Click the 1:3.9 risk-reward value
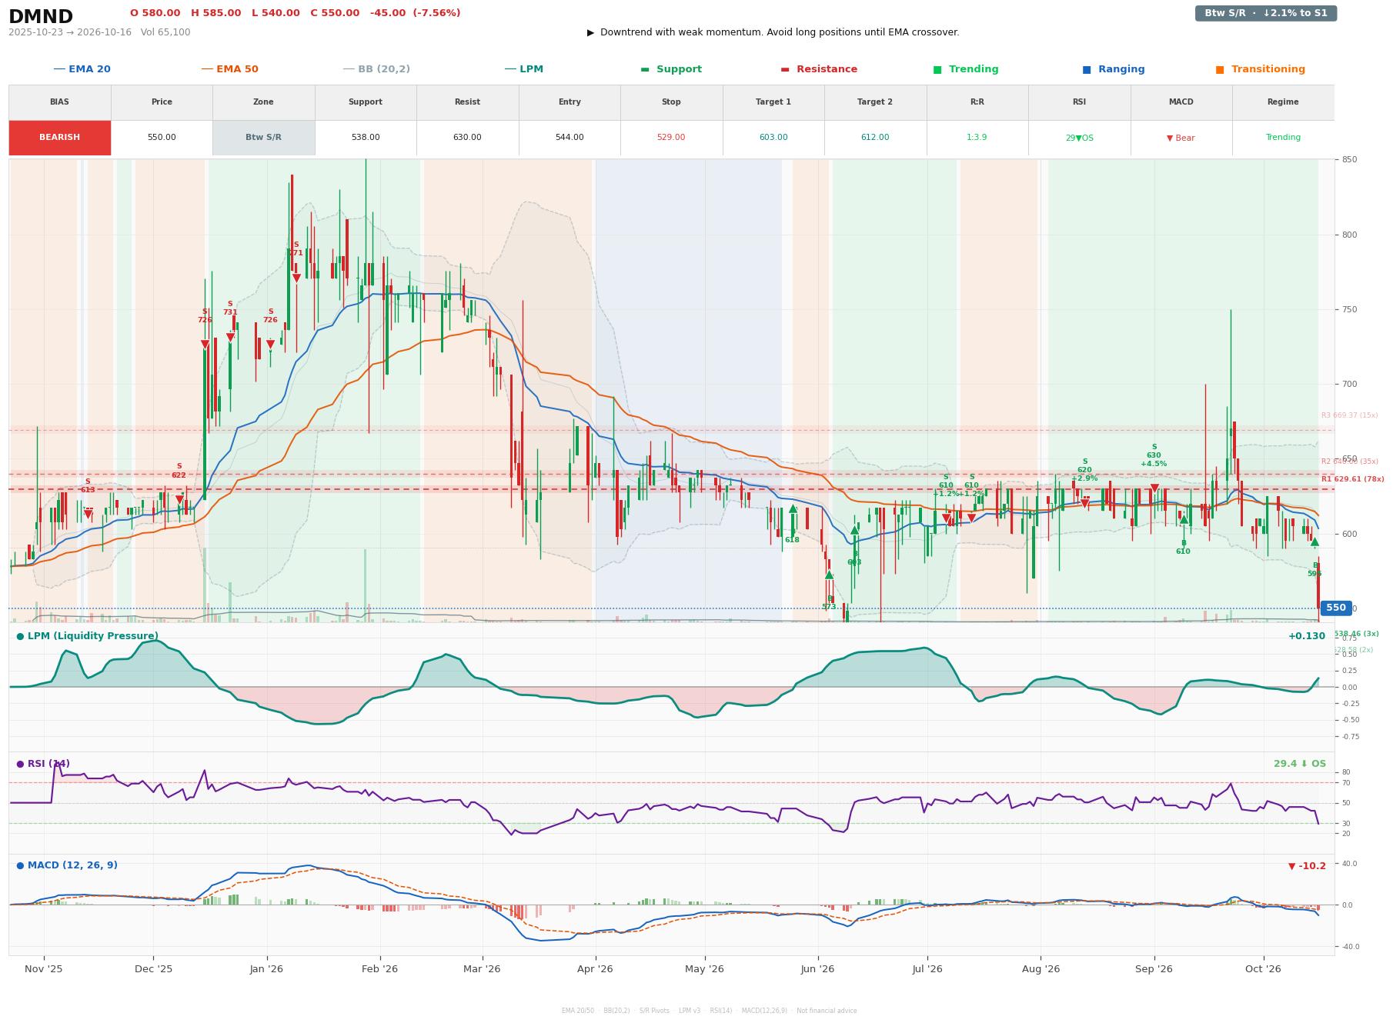 pyautogui.click(x=977, y=138)
